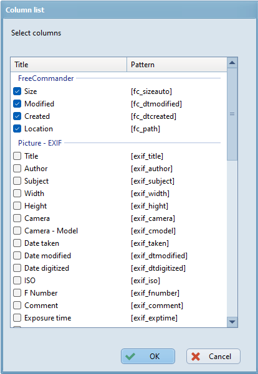The width and height of the screenshot is (258, 374).
Task: Enable the EXIF Title column checkbox
Action: tap(17, 156)
